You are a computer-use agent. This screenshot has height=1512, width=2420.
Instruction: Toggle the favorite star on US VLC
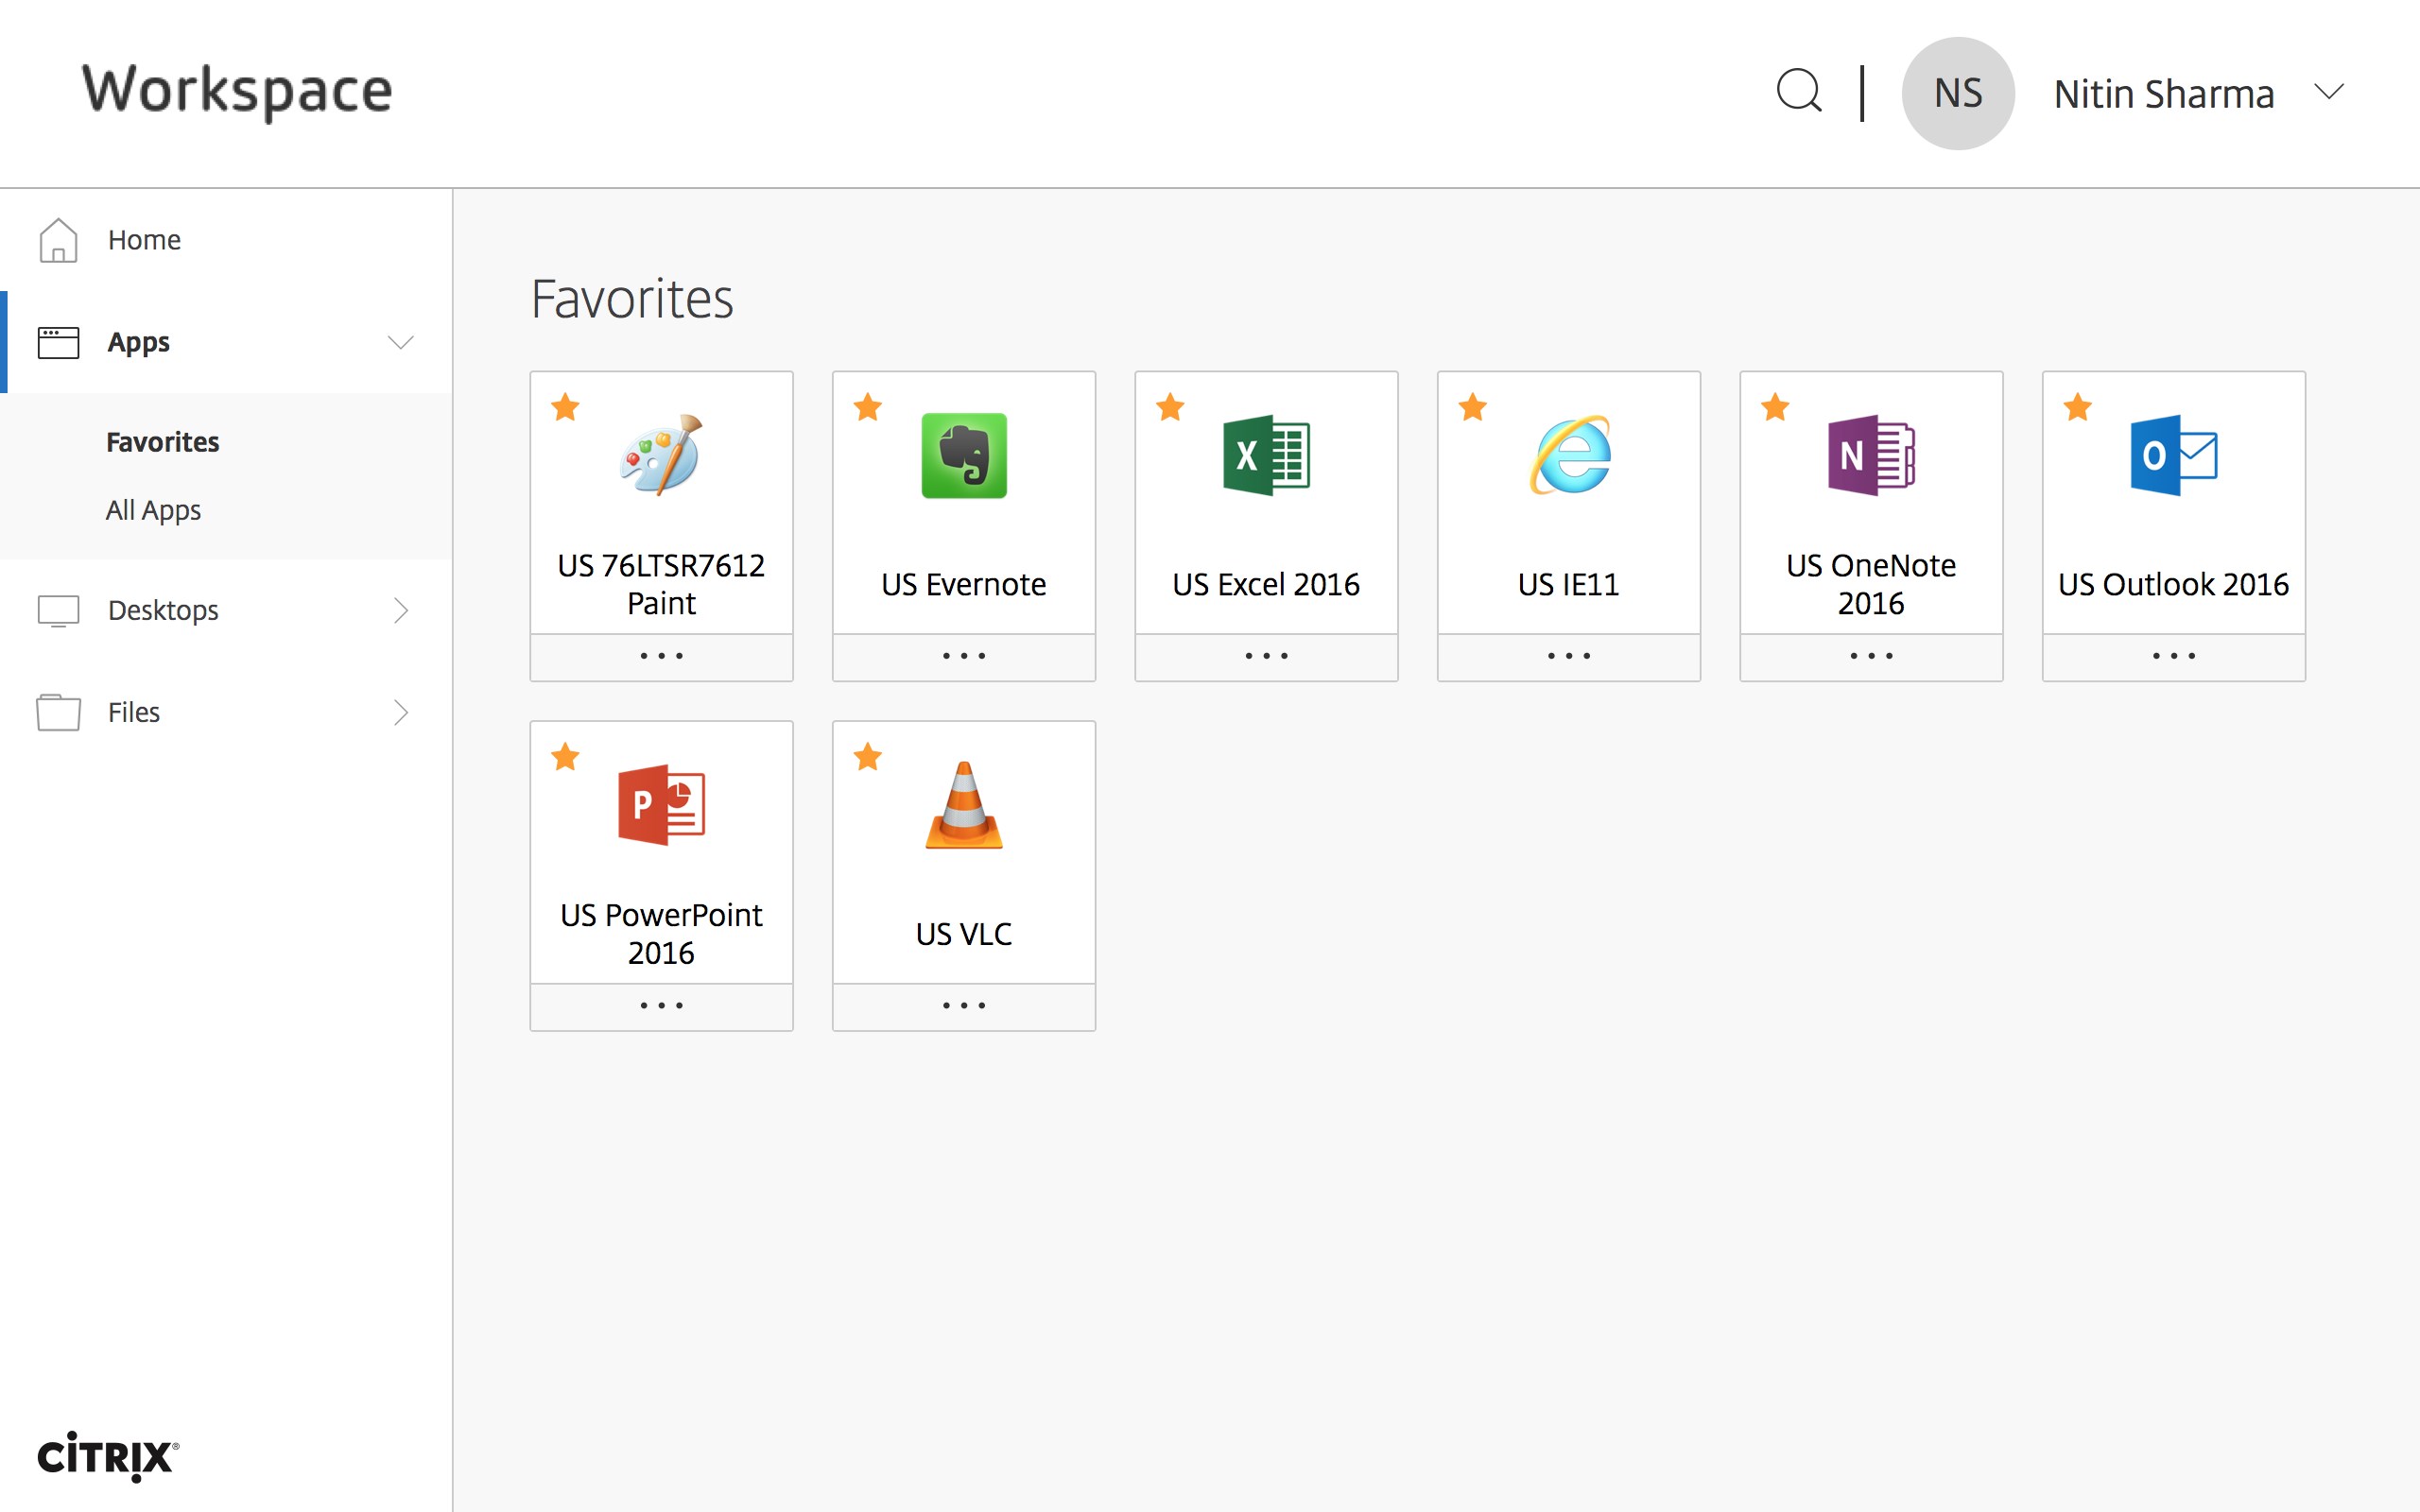(868, 757)
